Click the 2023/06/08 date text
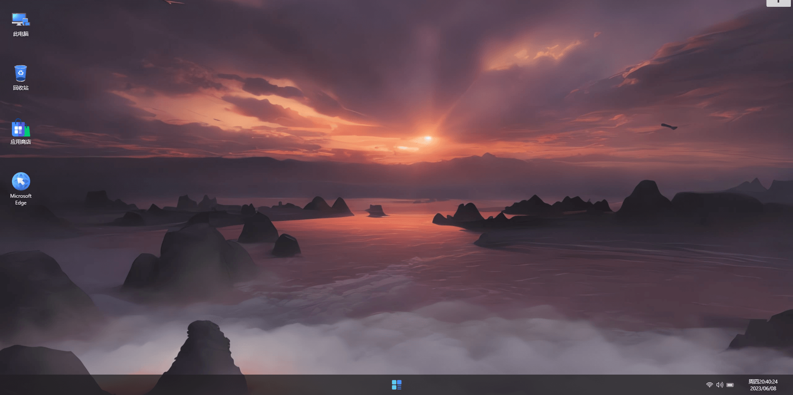 pyautogui.click(x=763, y=389)
